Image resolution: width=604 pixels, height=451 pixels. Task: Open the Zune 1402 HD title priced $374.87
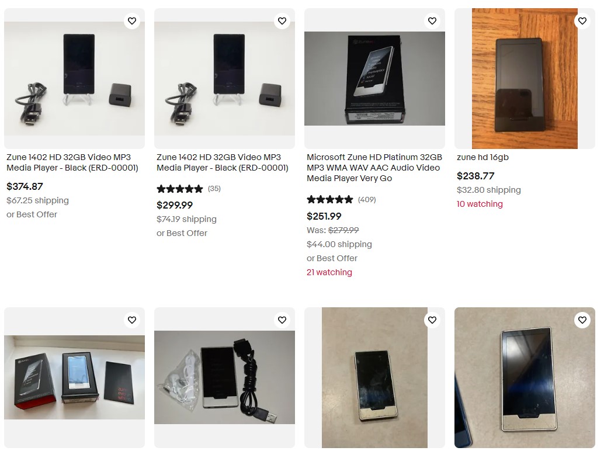(72, 162)
